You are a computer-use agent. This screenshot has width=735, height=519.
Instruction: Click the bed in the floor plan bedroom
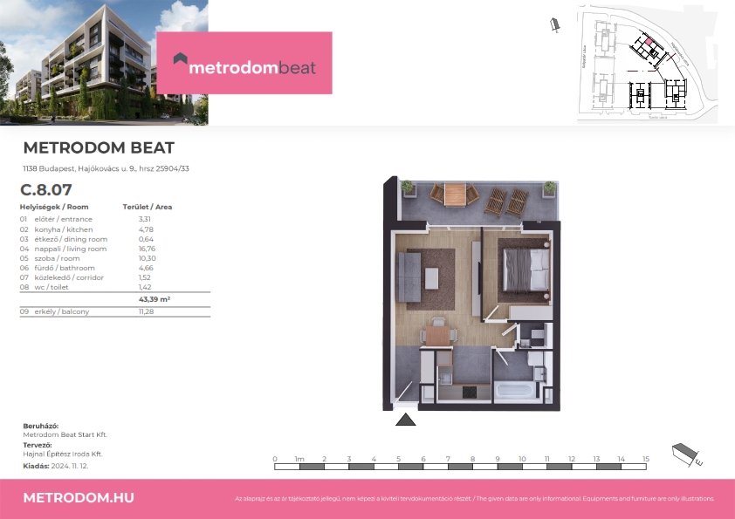tap(526, 270)
